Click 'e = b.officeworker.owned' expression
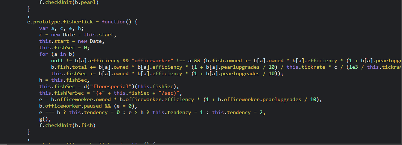 (75, 100)
